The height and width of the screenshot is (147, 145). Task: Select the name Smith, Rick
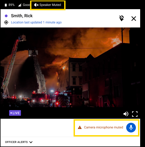[x=22, y=16]
